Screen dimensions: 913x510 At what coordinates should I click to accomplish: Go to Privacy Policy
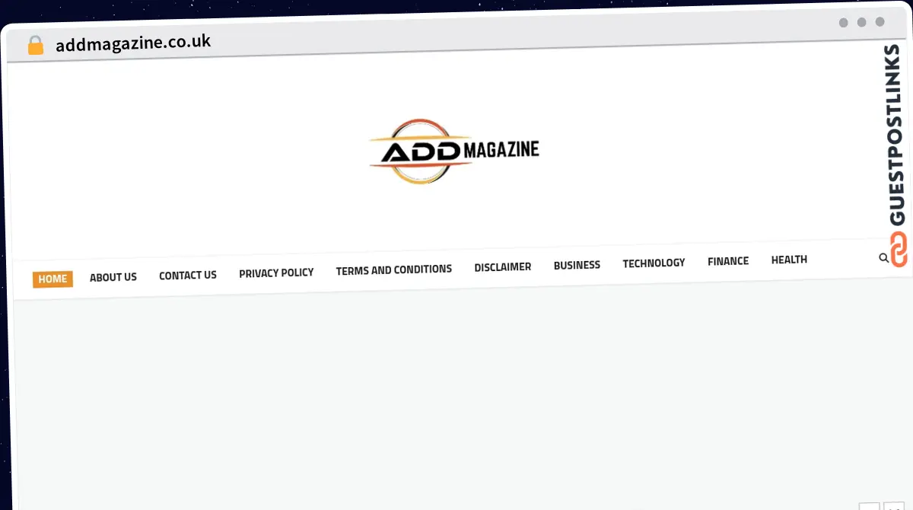(276, 273)
